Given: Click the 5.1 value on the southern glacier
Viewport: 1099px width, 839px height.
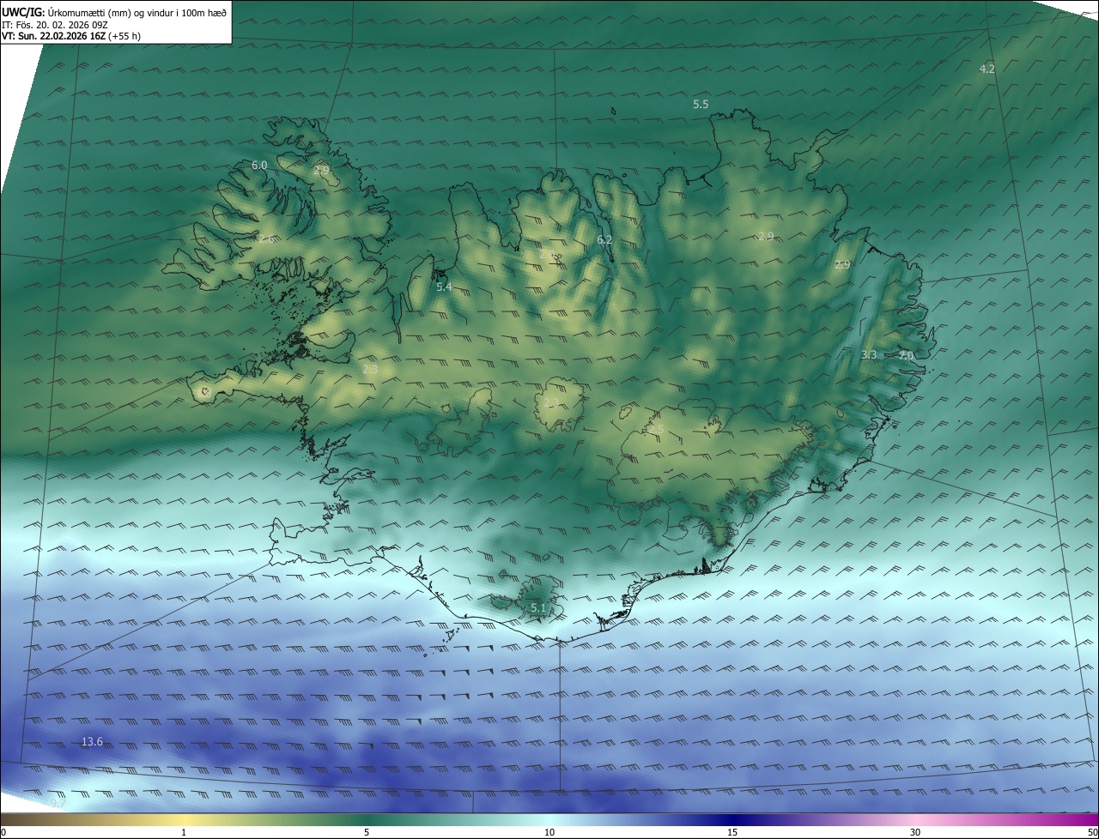Looking at the screenshot, I should tap(538, 607).
